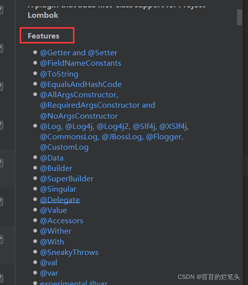
Task: Click the @With link
Action: click(x=52, y=242)
